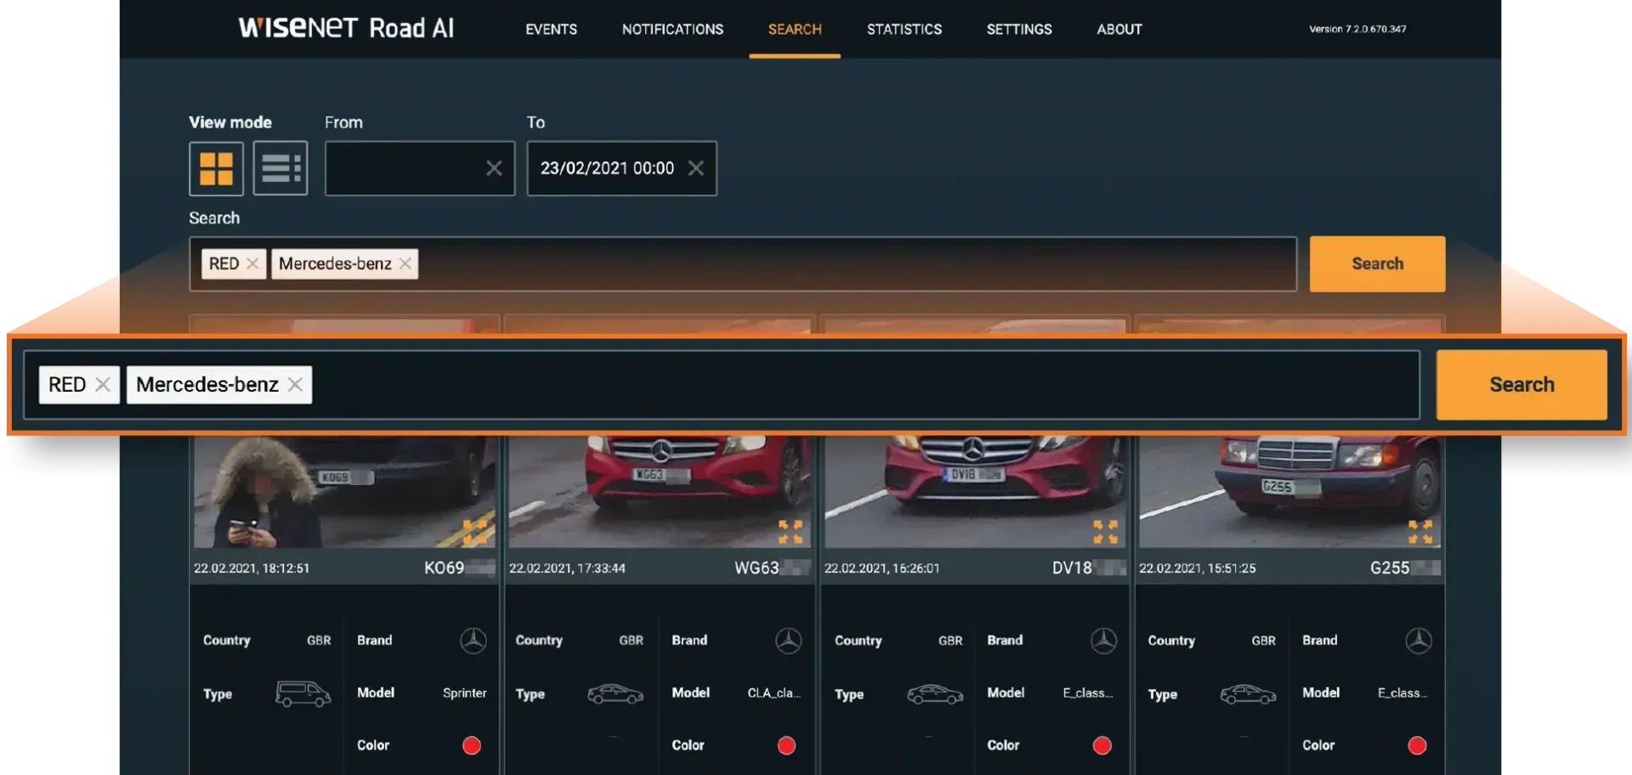Image resolution: width=1632 pixels, height=775 pixels.
Task: Select the SEARCH tab
Action: coord(795,29)
